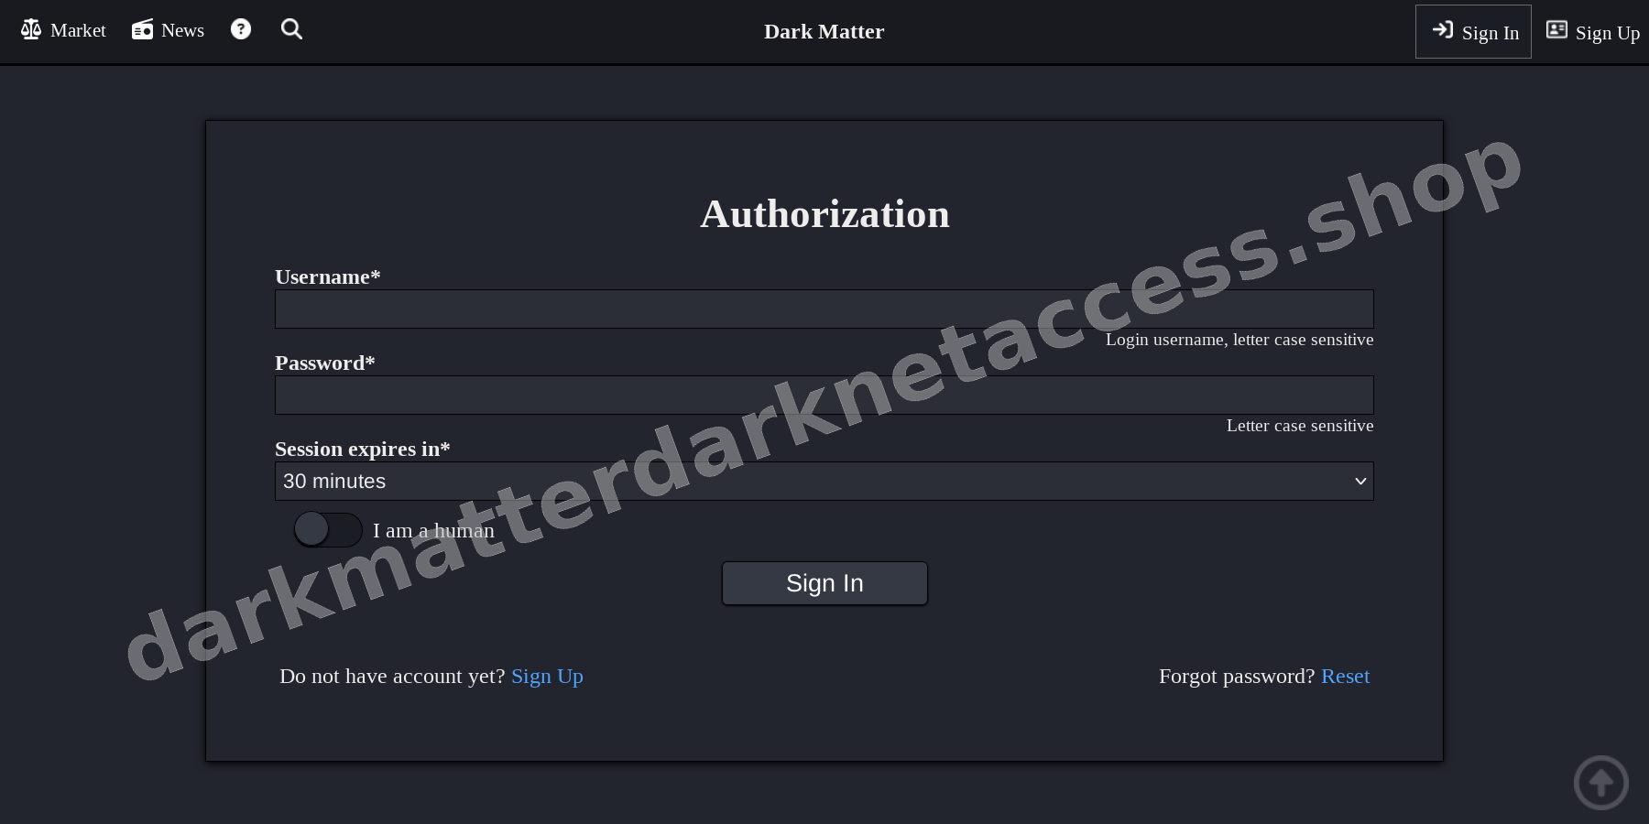Click the search magnifier icon
Screen dimensions: 1649x824
coord(291,29)
